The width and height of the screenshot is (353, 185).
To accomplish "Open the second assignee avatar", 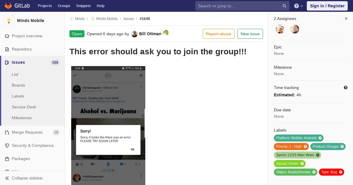I will tap(295, 29).
